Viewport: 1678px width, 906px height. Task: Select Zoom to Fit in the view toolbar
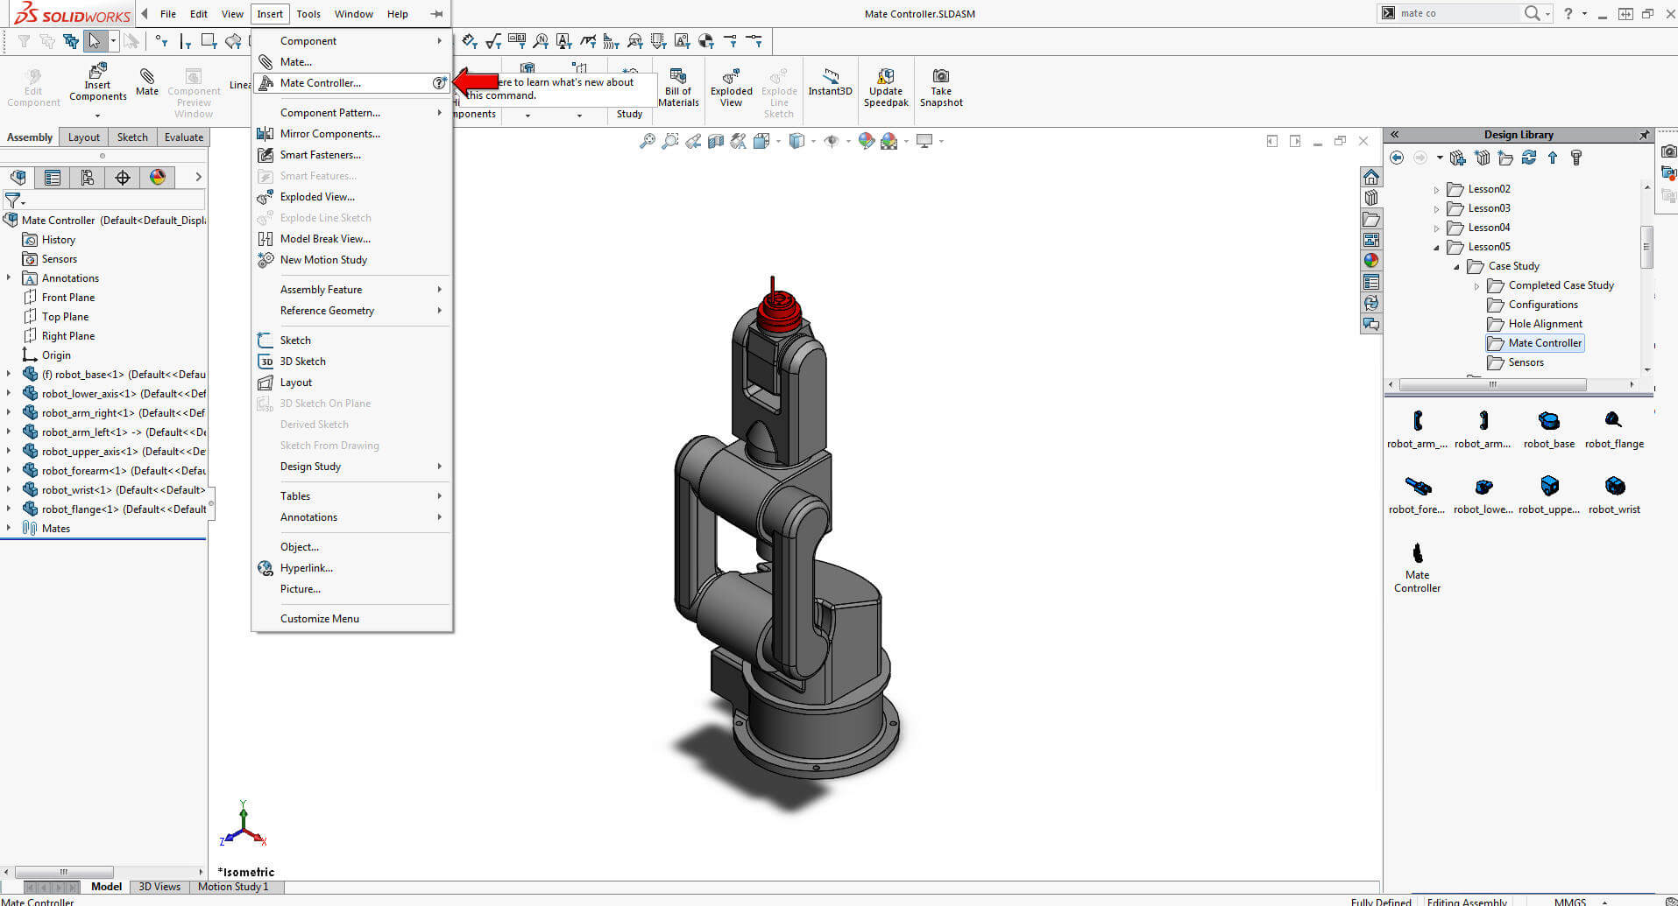(648, 141)
